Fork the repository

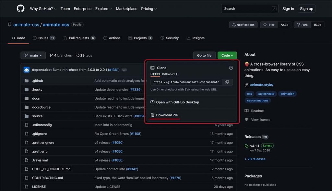pyautogui.click(x=302, y=25)
